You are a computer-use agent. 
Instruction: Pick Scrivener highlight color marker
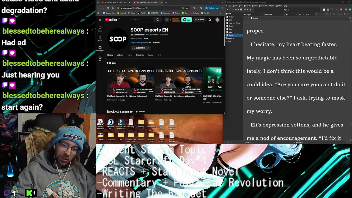(x=345, y=14)
